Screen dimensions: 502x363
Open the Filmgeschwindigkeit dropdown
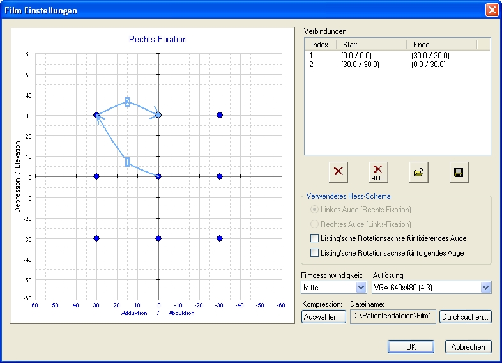(361, 288)
